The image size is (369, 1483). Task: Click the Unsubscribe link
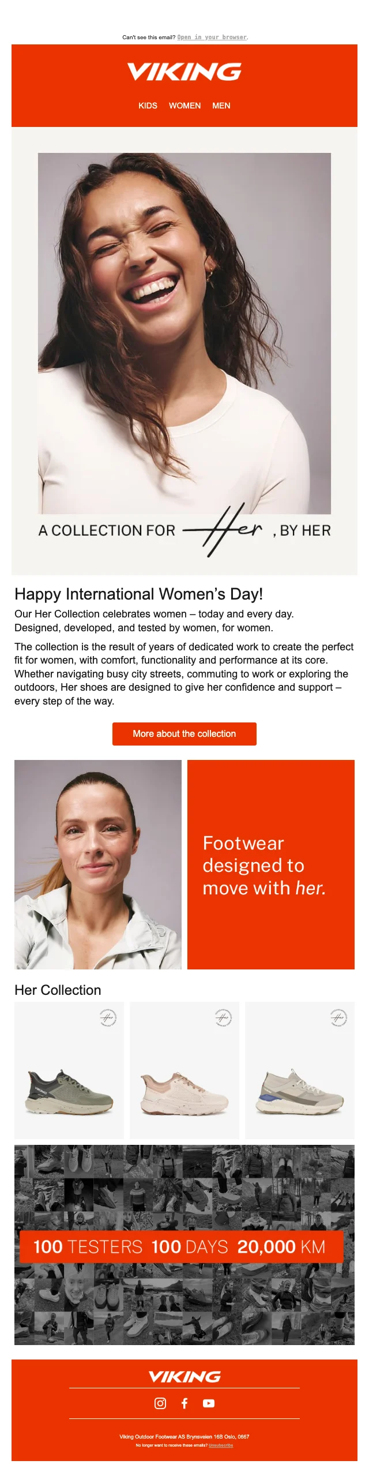coord(221,1445)
